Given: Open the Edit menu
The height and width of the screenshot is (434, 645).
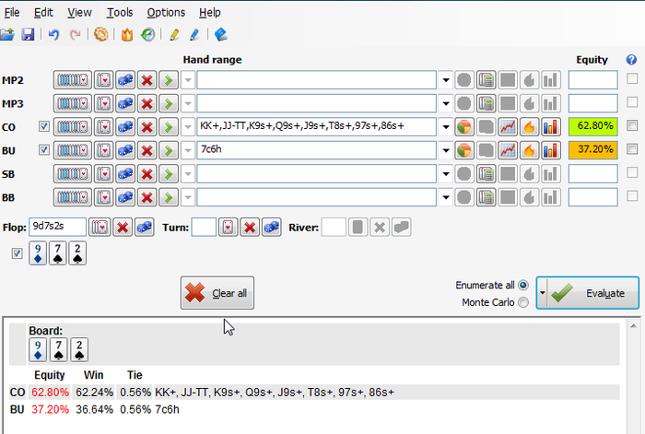Looking at the screenshot, I should 43,13.
